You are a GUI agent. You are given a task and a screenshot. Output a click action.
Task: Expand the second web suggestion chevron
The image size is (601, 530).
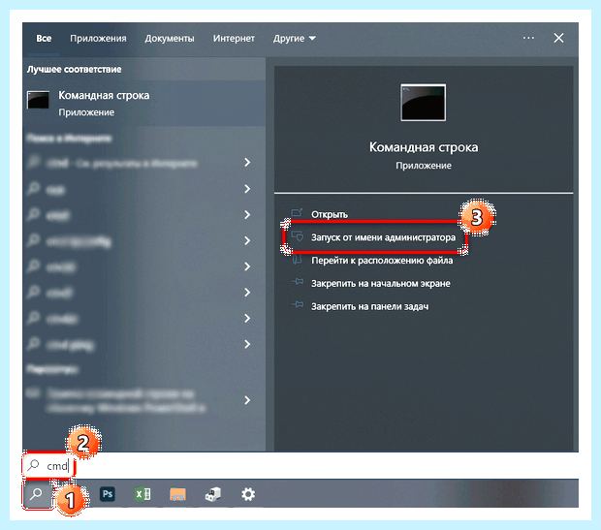coord(247,189)
